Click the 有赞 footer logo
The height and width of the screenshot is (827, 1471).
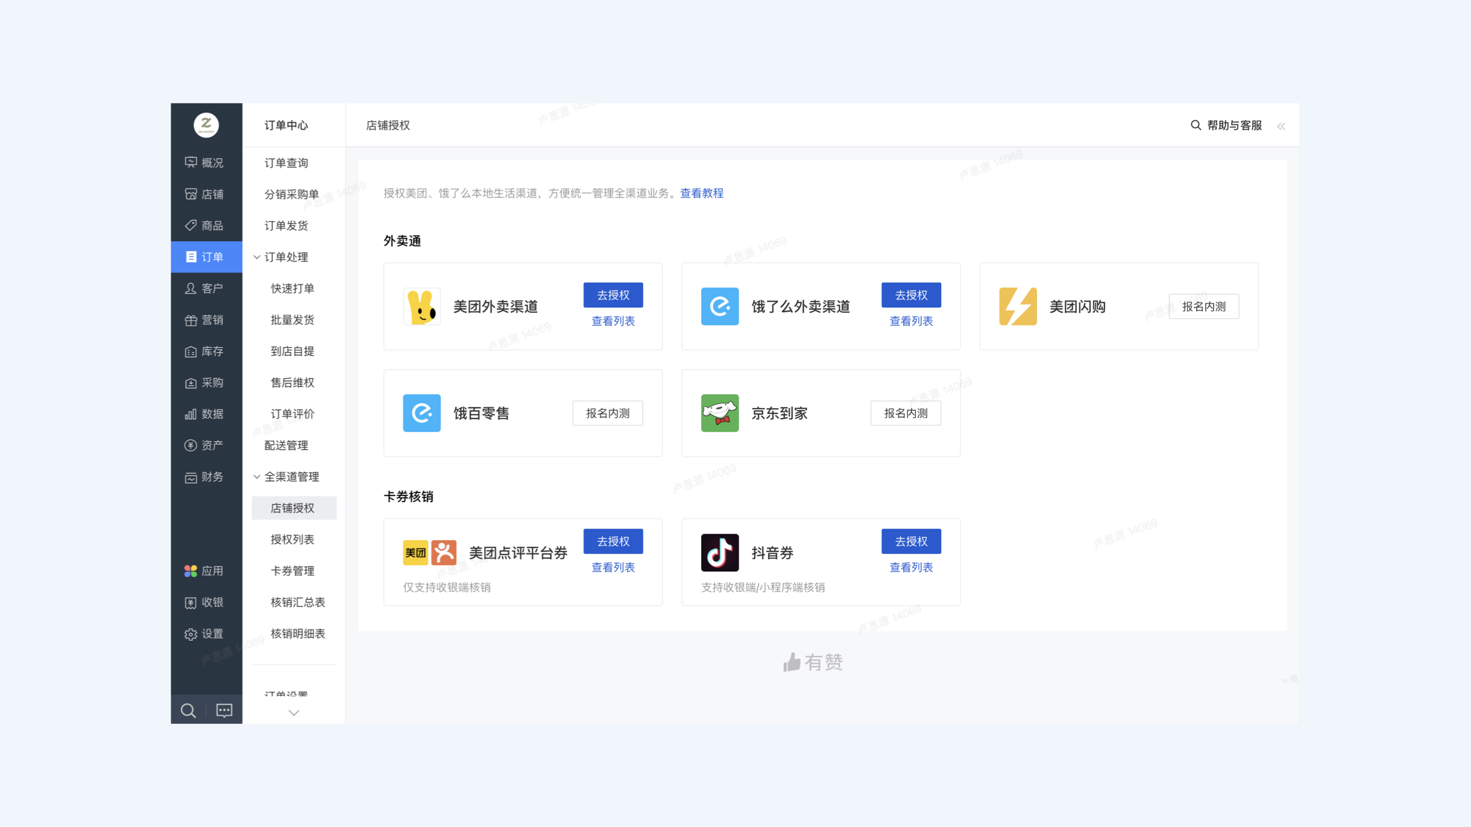tap(813, 662)
